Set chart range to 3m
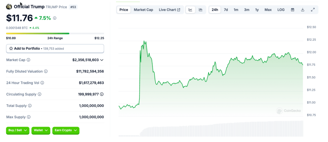328x142 pixels. [247, 10]
